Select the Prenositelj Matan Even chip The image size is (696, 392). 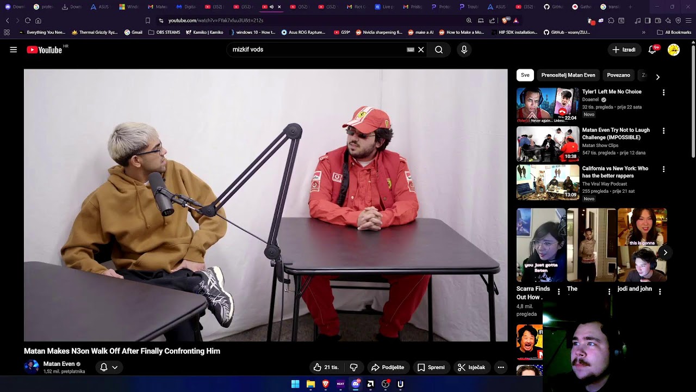568,75
